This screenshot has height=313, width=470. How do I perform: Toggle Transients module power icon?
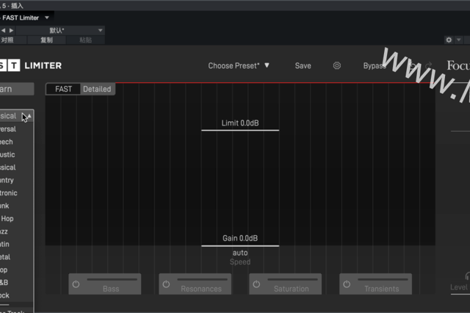coord(347,284)
